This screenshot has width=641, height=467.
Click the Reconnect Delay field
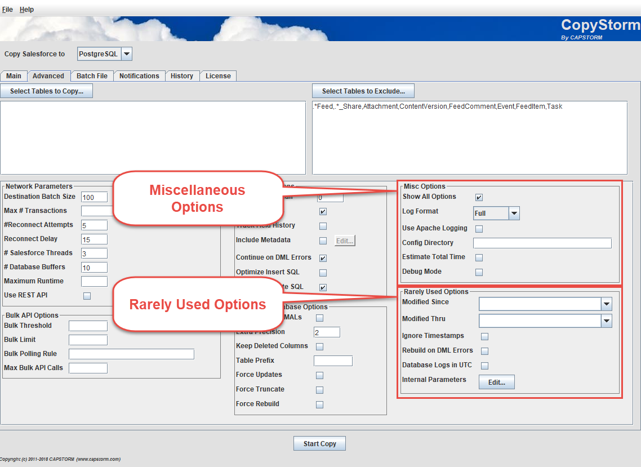pos(95,239)
